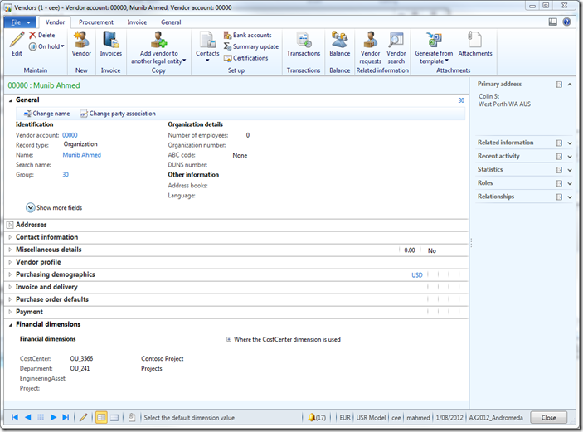Open Bank accounts setup

[x=248, y=35]
